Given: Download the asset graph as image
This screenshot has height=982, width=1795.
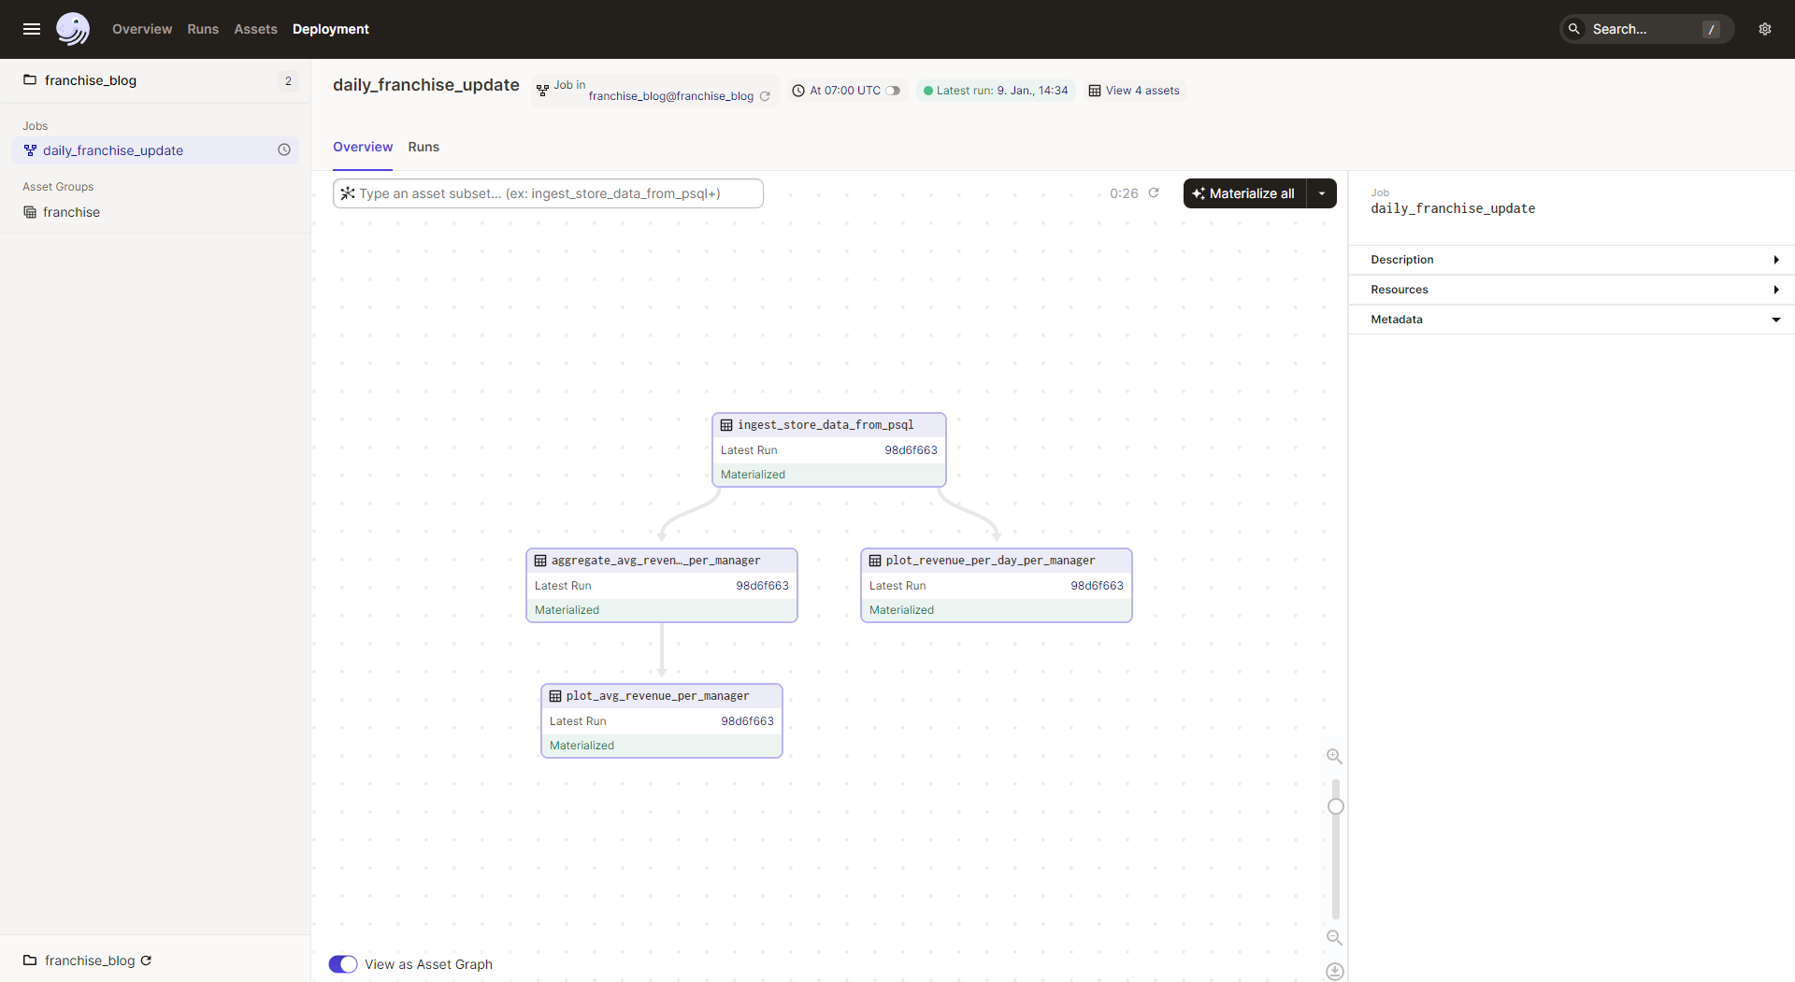Looking at the screenshot, I should click(x=1335, y=972).
